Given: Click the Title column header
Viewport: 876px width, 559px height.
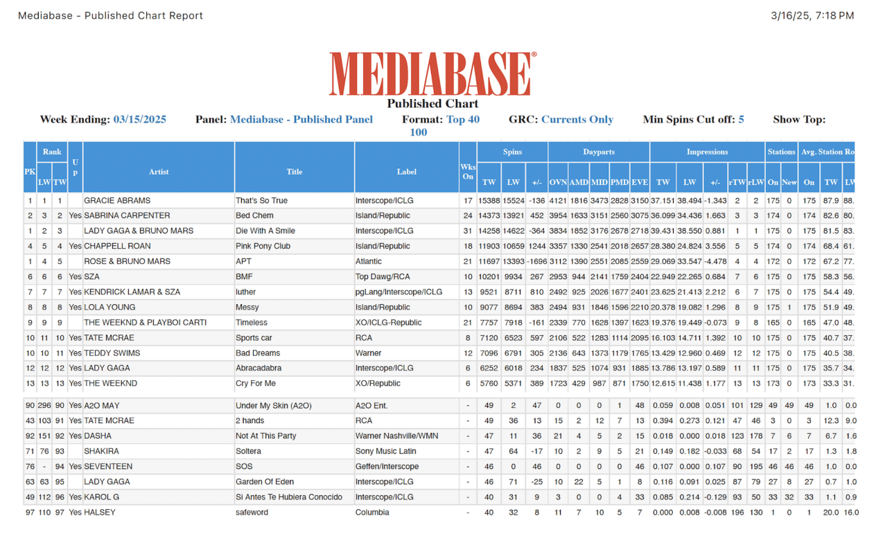Looking at the screenshot, I should click(x=295, y=172).
